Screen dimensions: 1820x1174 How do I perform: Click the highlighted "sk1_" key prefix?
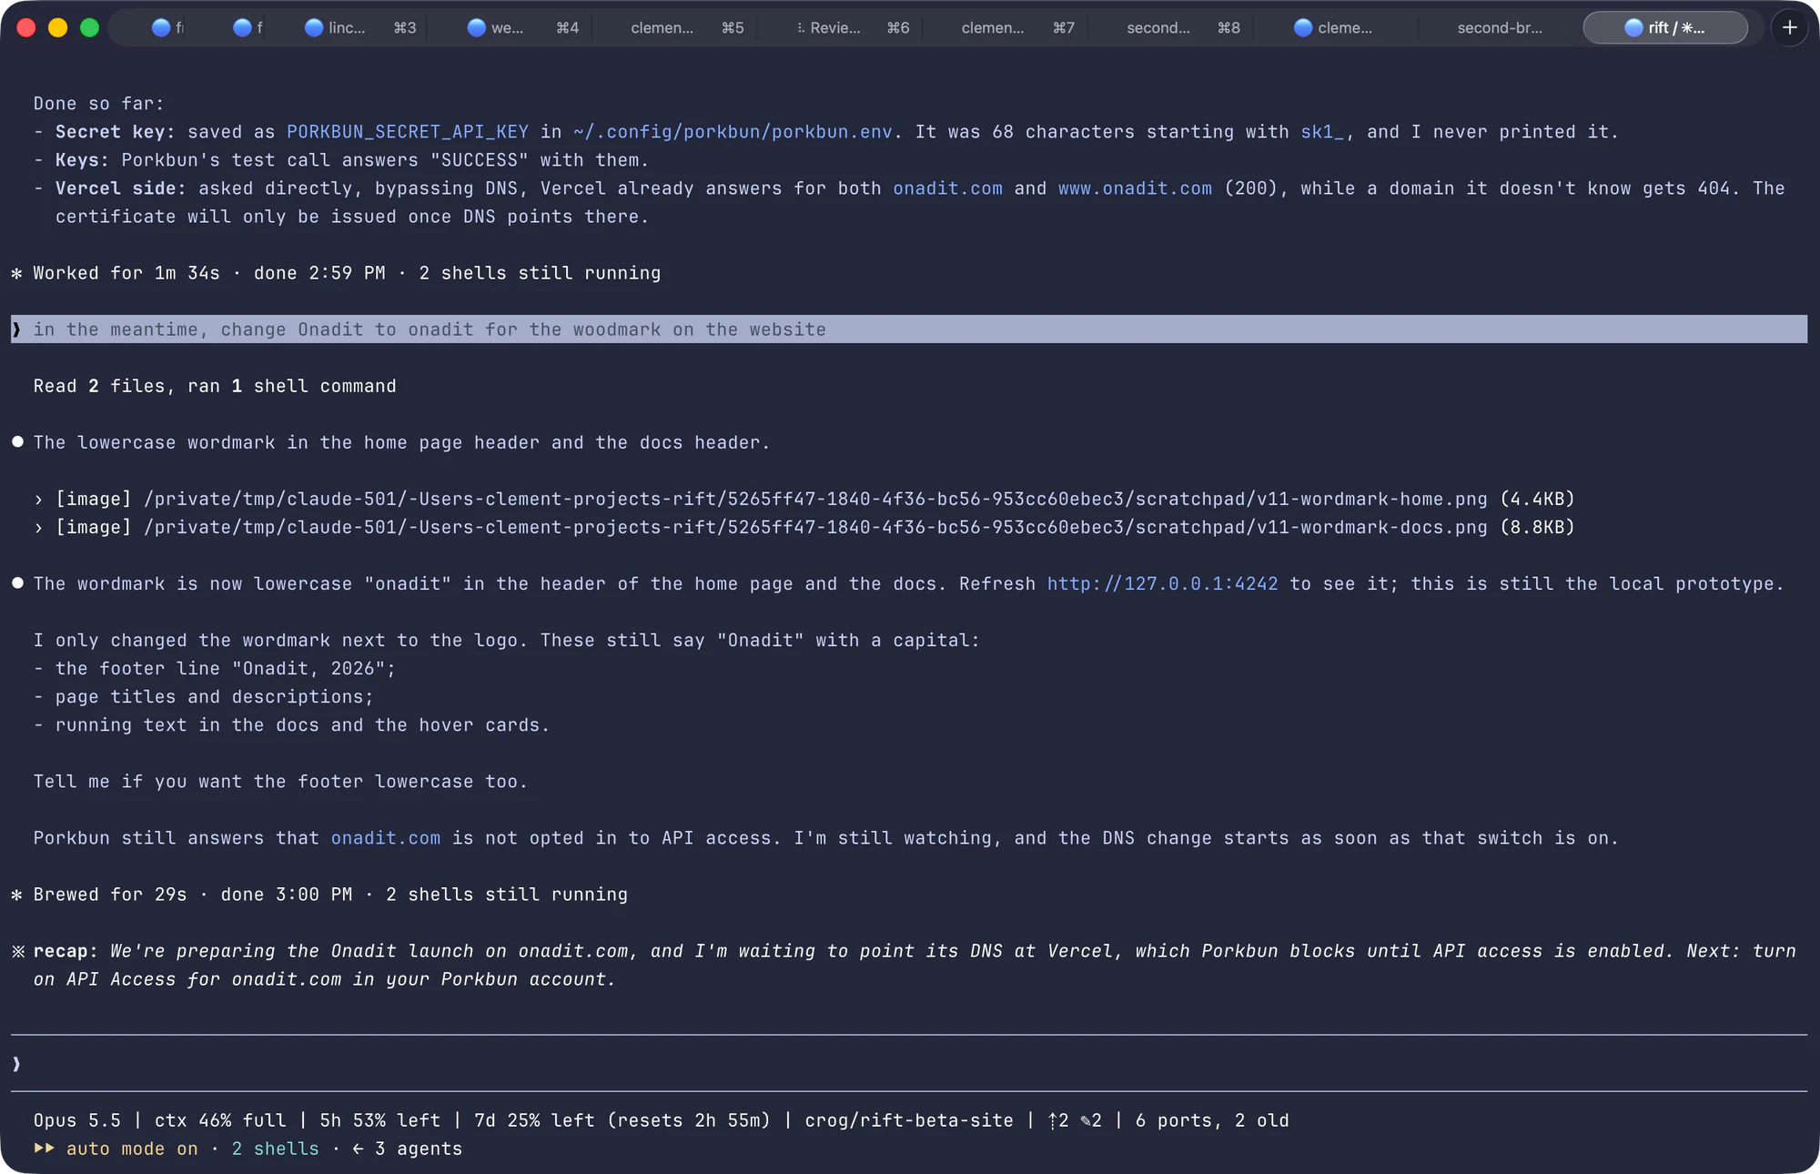[x=1322, y=132]
